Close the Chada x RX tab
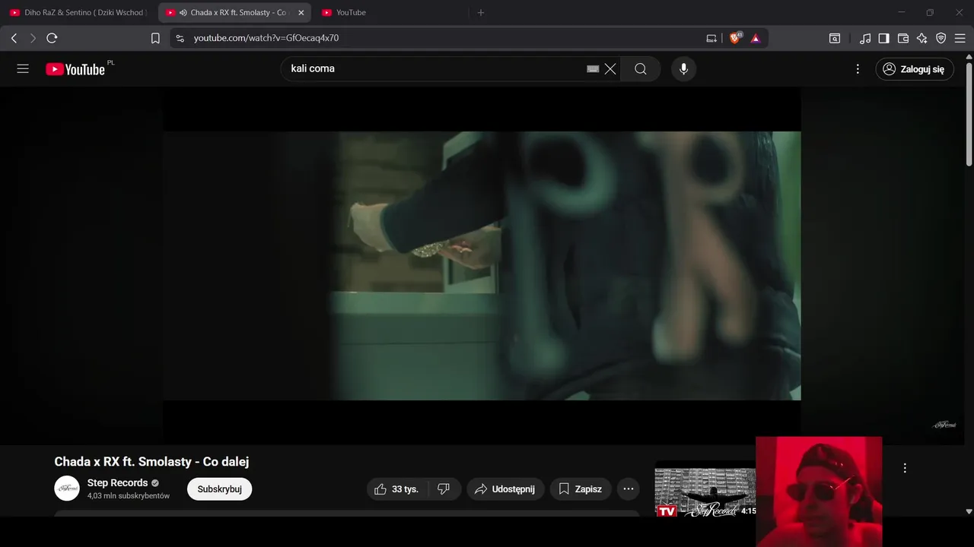The height and width of the screenshot is (547, 974). (301, 13)
